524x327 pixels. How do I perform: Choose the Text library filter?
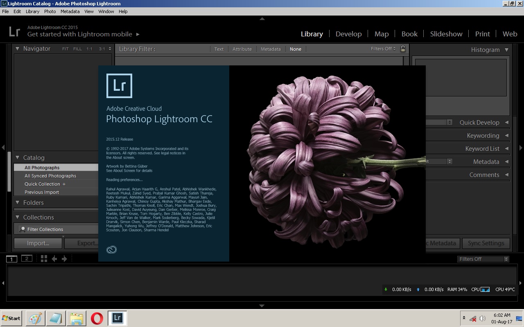[219, 49]
